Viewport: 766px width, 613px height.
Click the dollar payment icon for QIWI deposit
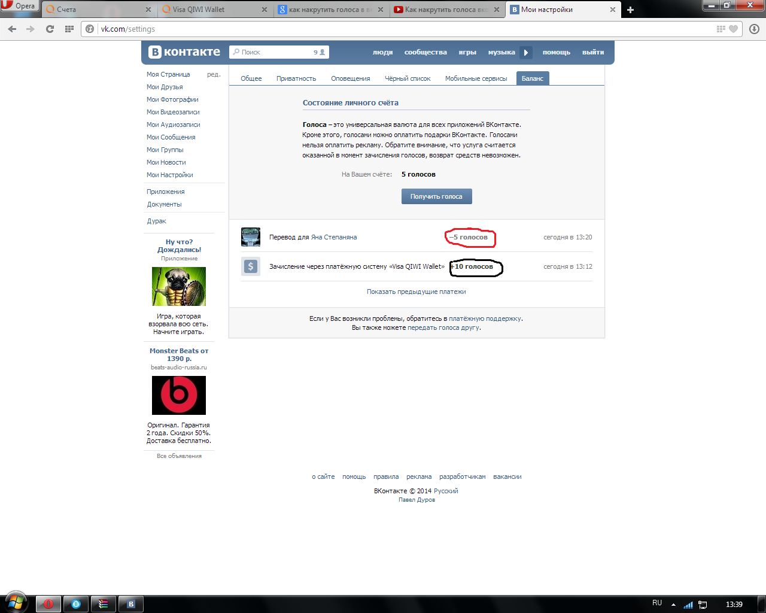[251, 266]
